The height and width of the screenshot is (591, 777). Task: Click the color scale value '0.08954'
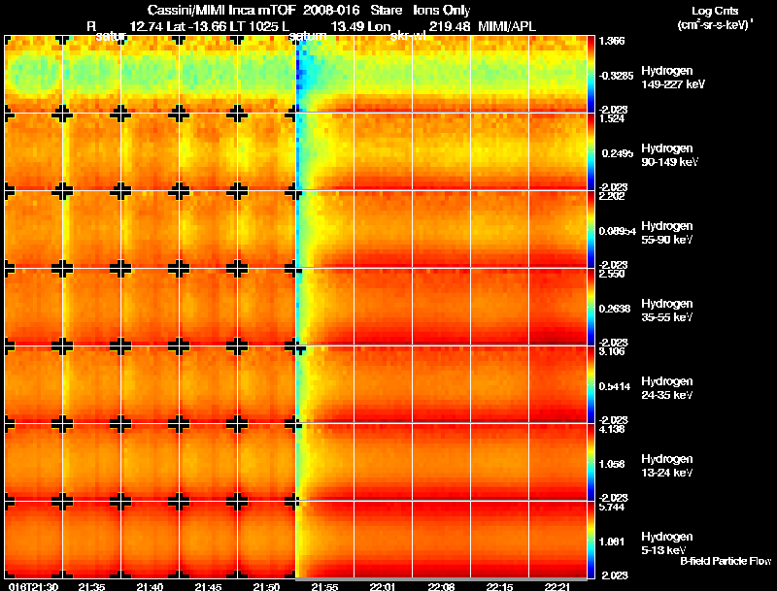pyautogui.click(x=618, y=231)
